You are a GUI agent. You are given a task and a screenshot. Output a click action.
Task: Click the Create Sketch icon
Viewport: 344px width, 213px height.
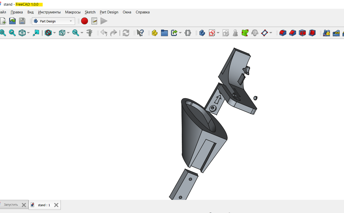point(212,33)
